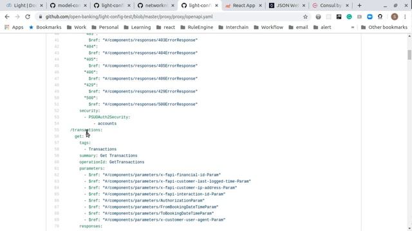Image resolution: width=412 pixels, height=231 pixels.
Task: Click the x-fapi-financial-id-Param reference line
Action: click(153, 175)
